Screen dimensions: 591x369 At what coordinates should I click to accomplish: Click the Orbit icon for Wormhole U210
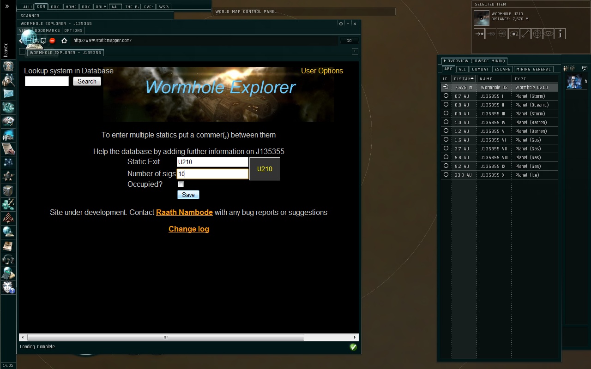[514, 34]
